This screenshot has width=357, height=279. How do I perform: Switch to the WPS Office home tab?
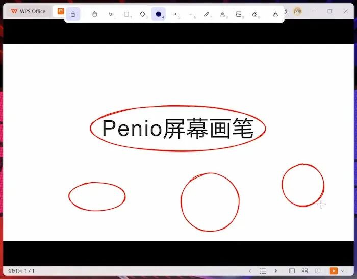[29, 11]
